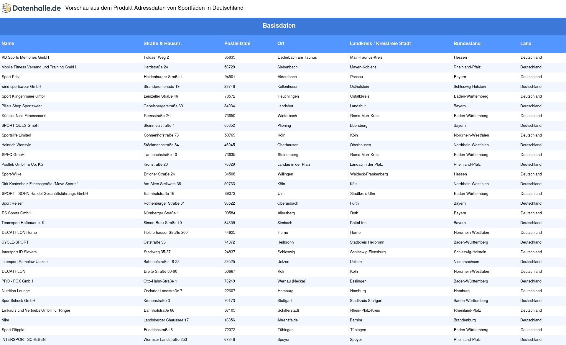Click postal code 65835

(x=230, y=57)
